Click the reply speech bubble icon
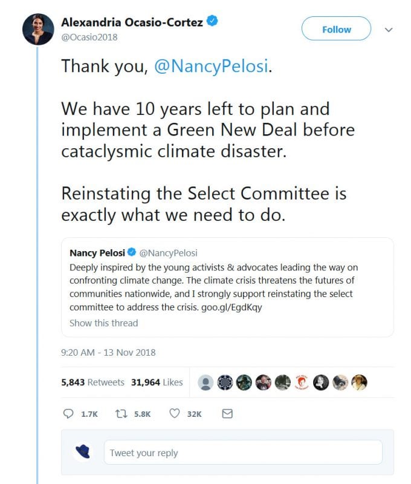This screenshot has width=411, height=484. pyautogui.click(x=68, y=414)
